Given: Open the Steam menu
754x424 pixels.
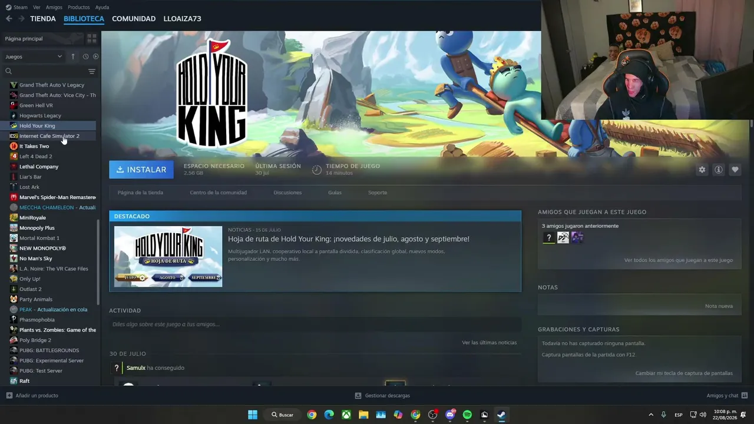Looking at the screenshot, I should point(17,7).
